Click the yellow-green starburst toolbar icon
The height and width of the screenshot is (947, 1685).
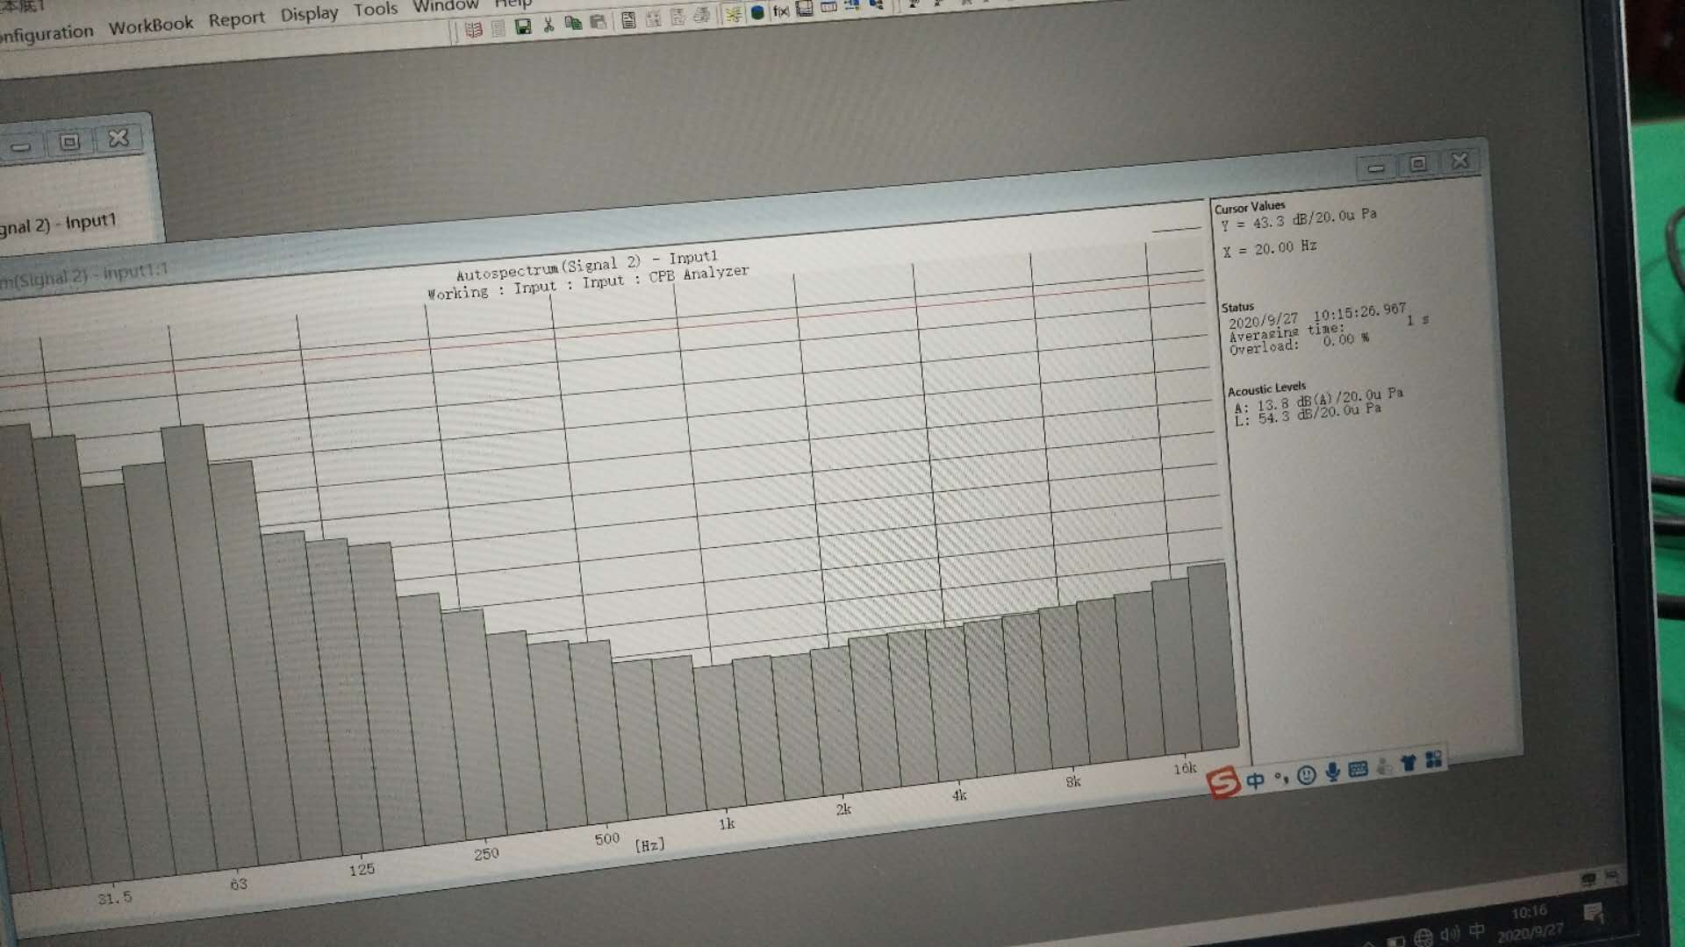(x=733, y=14)
